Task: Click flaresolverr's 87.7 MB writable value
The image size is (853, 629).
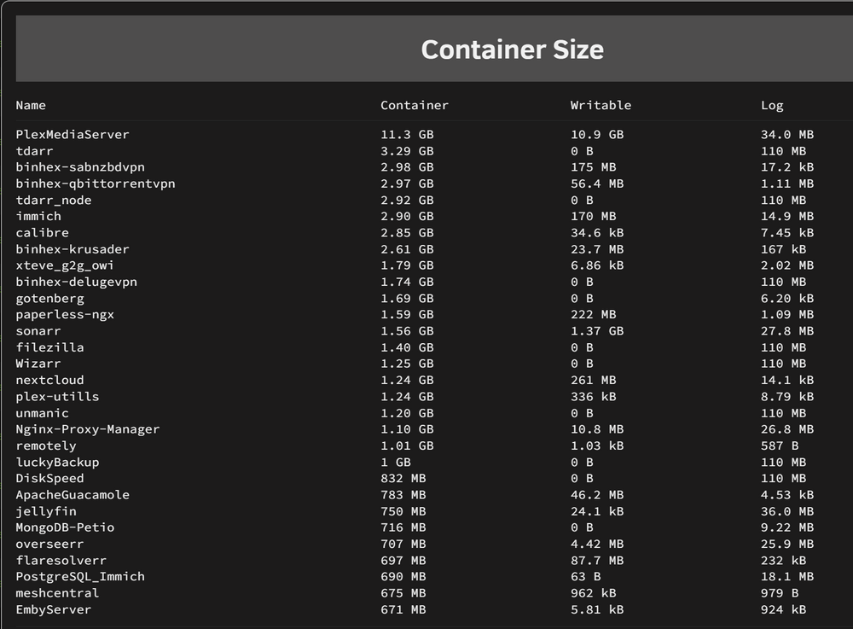Action: pos(597,560)
